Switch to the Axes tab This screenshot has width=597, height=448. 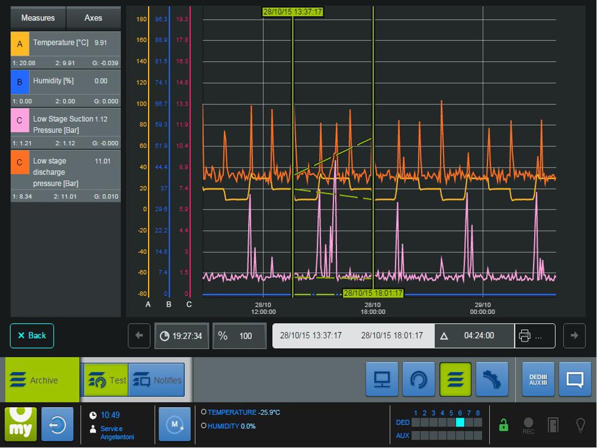93,18
